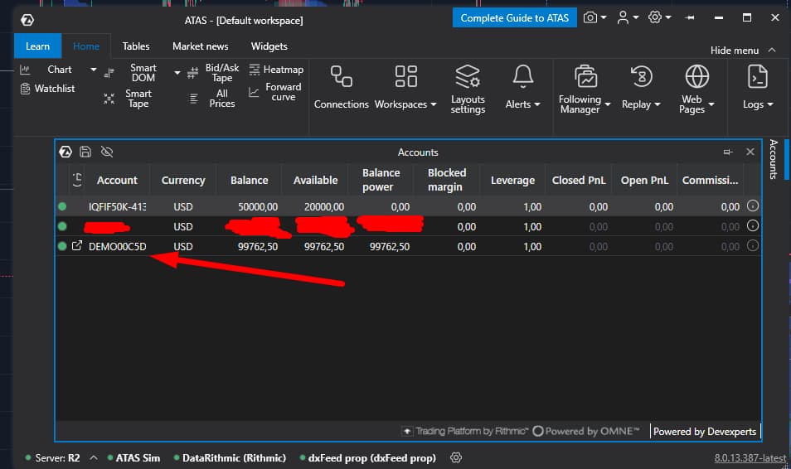Screen dimensions: 791x469
Task: Open the Web Pages dropdown
Action: (696, 89)
